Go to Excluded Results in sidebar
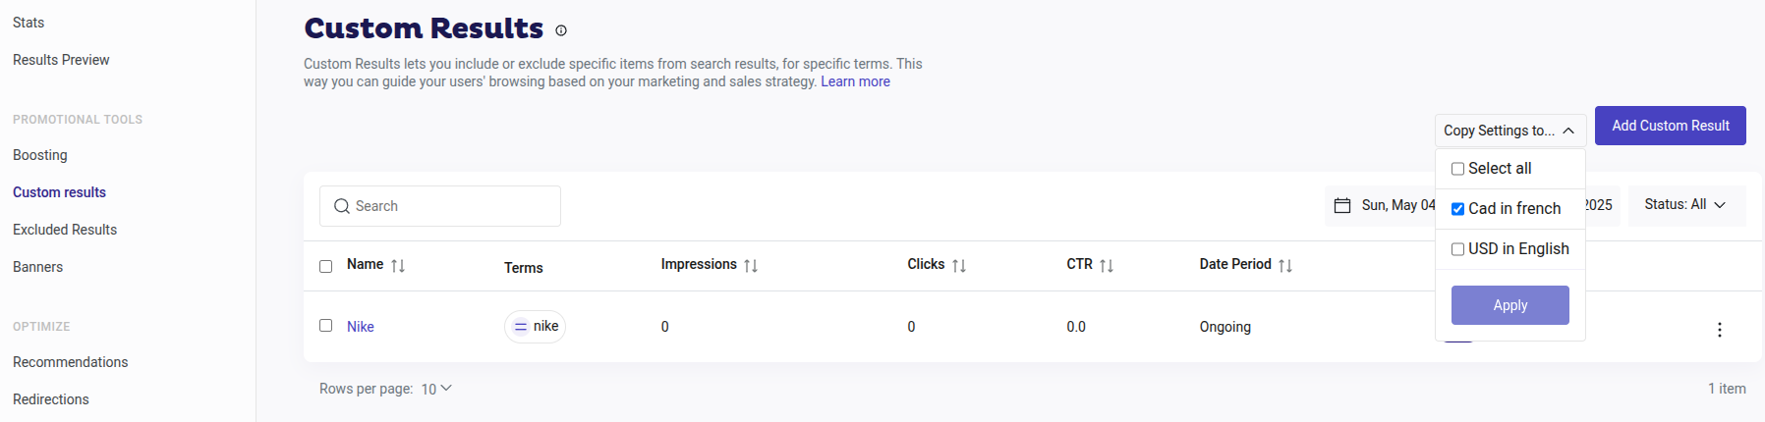1765x422 pixels. tap(65, 230)
